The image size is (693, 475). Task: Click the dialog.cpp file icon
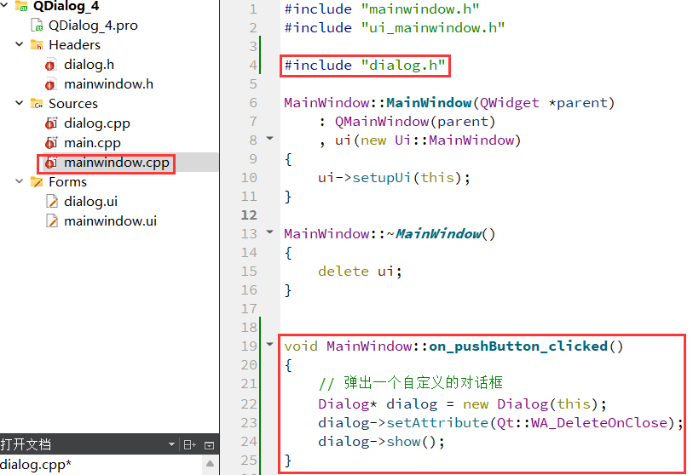tap(51, 123)
